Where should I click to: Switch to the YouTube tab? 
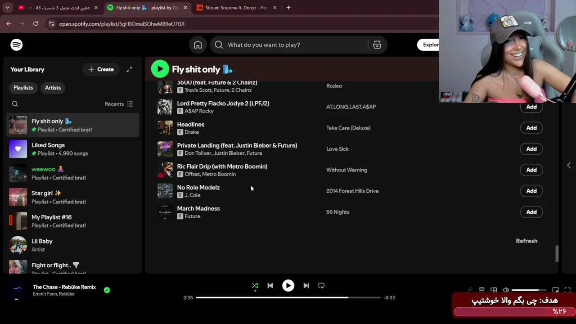pyautogui.click(x=58, y=8)
